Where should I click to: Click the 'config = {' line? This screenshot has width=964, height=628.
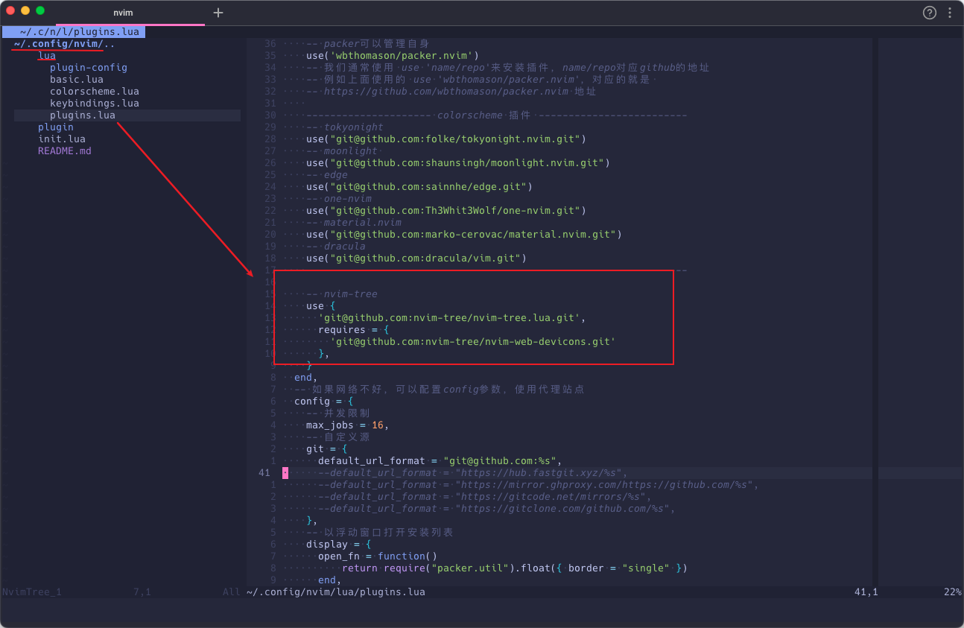coord(324,402)
